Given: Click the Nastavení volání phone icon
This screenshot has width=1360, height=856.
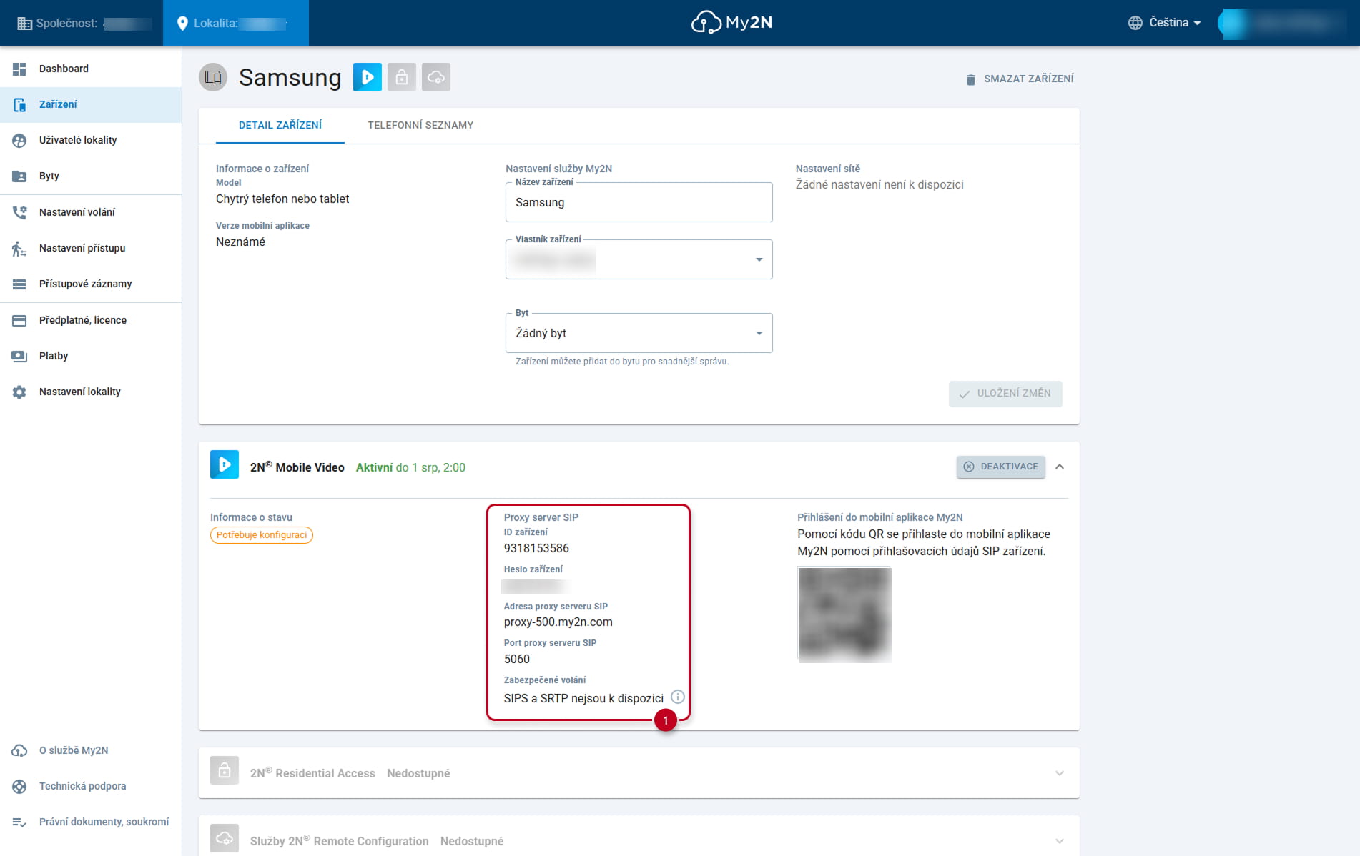Looking at the screenshot, I should coord(19,212).
